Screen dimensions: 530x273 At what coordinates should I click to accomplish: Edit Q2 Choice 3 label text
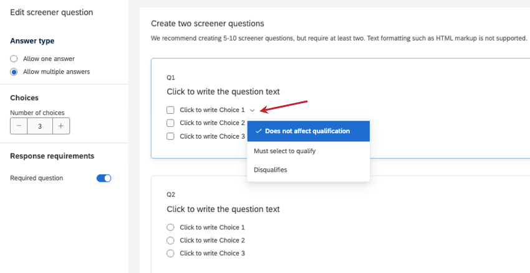212,253
